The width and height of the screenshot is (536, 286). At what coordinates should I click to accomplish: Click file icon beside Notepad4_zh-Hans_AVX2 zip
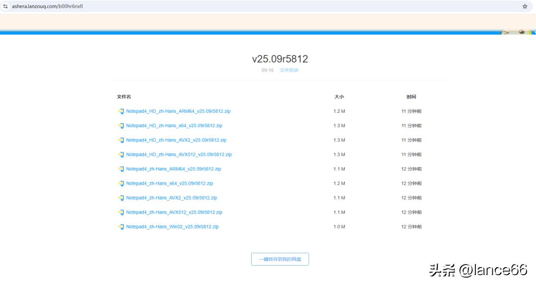pos(121,198)
